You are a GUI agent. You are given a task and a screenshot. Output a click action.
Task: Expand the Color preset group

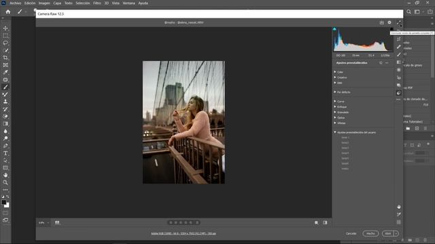pyautogui.click(x=335, y=72)
